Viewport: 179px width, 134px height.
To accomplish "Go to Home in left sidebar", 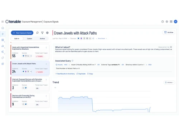I will pos(3,28).
